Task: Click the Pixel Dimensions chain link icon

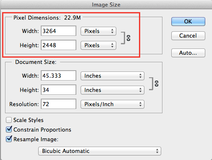Action: point(128,38)
